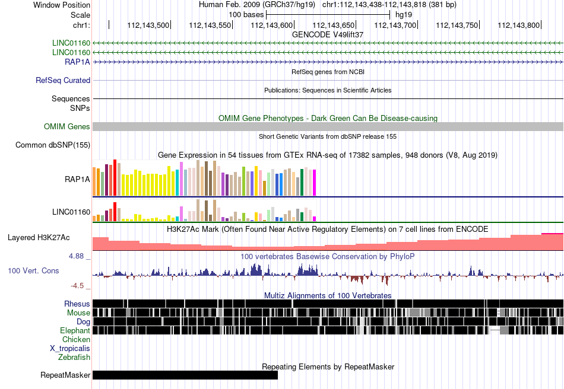This screenshot has width=564, height=389.
Task: Click the 112,143,600 ruler position
Action: tap(271, 25)
